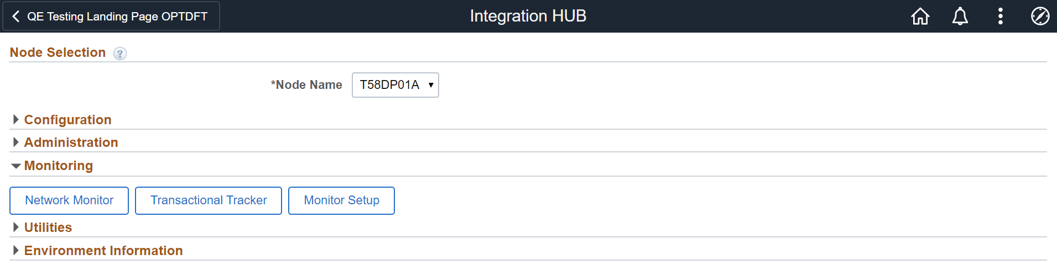Click the Node Name field label
Viewport: 1057px width, 270px height.
coord(308,85)
